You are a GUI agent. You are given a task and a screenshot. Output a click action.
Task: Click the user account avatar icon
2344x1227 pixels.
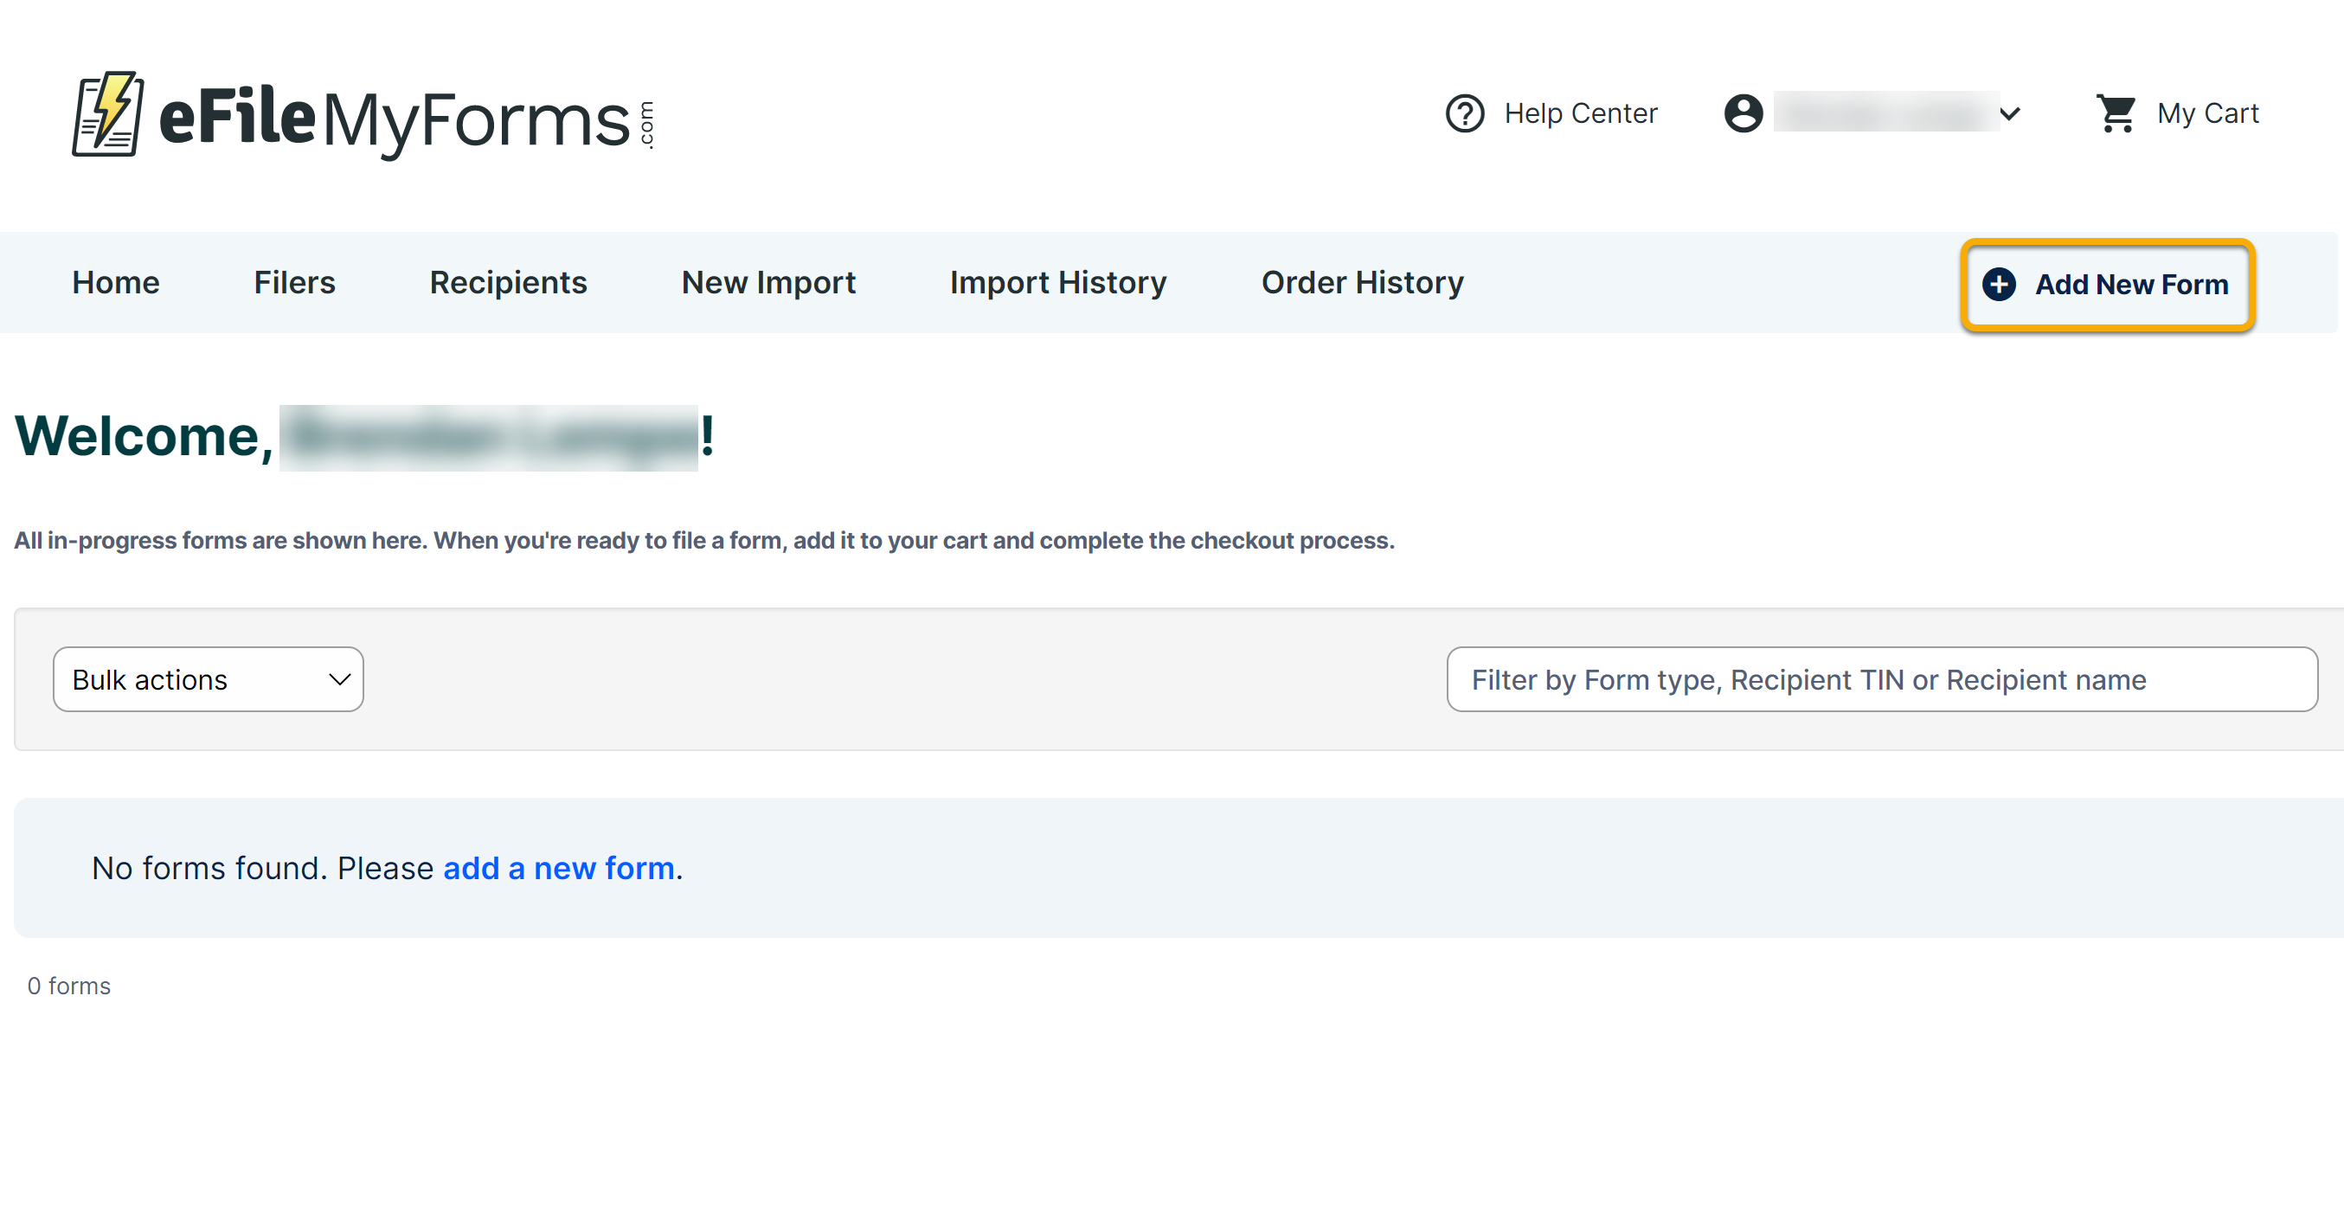coord(1743,113)
